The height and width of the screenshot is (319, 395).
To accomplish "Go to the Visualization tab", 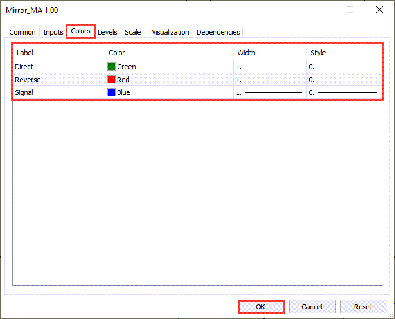I will [170, 32].
